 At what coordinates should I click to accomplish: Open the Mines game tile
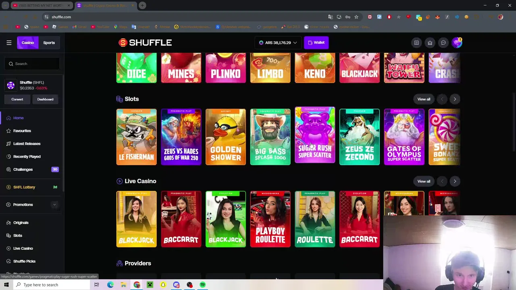(x=181, y=68)
